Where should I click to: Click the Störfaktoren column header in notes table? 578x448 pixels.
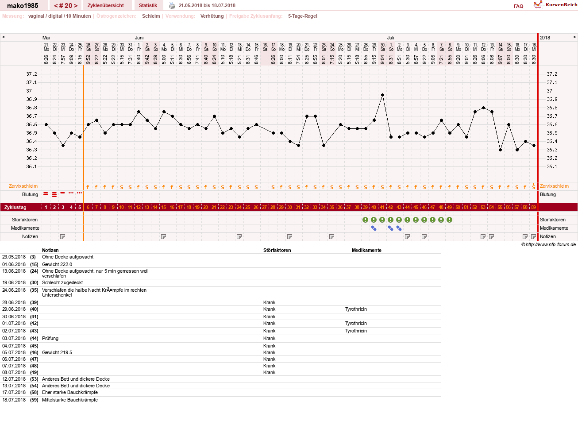point(277,251)
